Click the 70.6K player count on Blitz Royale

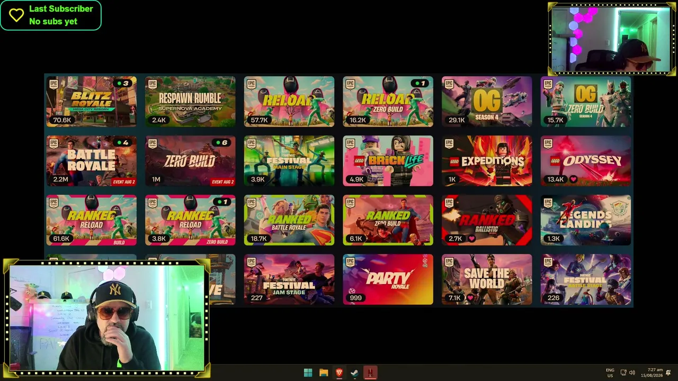[x=62, y=120]
